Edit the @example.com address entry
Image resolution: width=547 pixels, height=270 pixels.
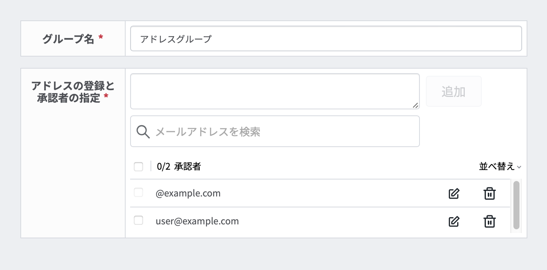click(x=454, y=193)
